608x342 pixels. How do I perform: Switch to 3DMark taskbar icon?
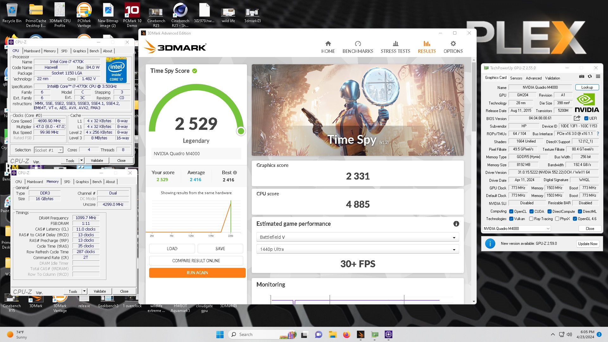point(361,334)
